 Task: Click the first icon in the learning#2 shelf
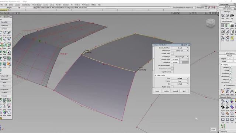coord(223,16)
